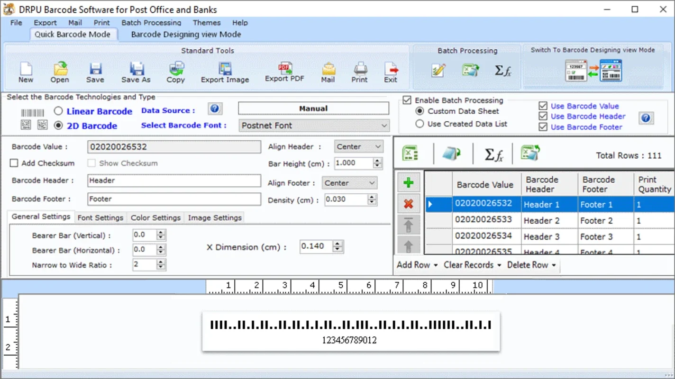Add a row using the green plus icon
This screenshot has height=379, width=675.
pyautogui.click(x=408, y=183)
